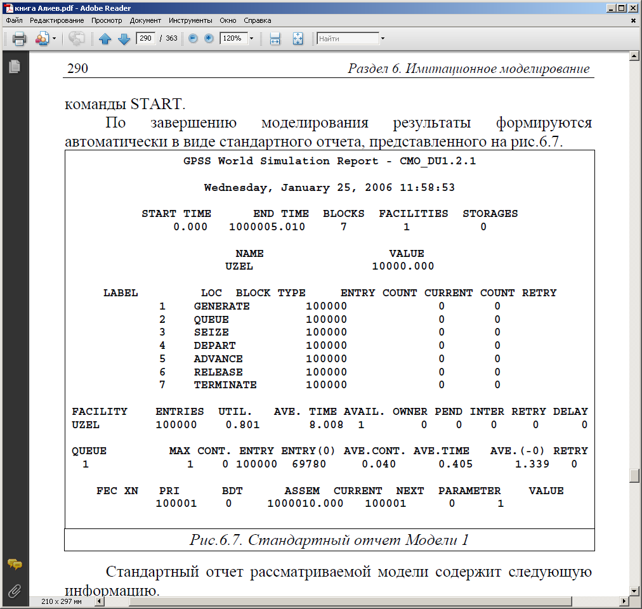
Task: Minimize the Adobe Reader window
Action: (x=612, y=8)
